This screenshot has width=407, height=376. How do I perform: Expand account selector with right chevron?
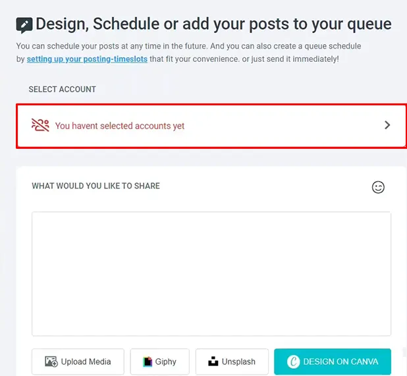(387, 125)
